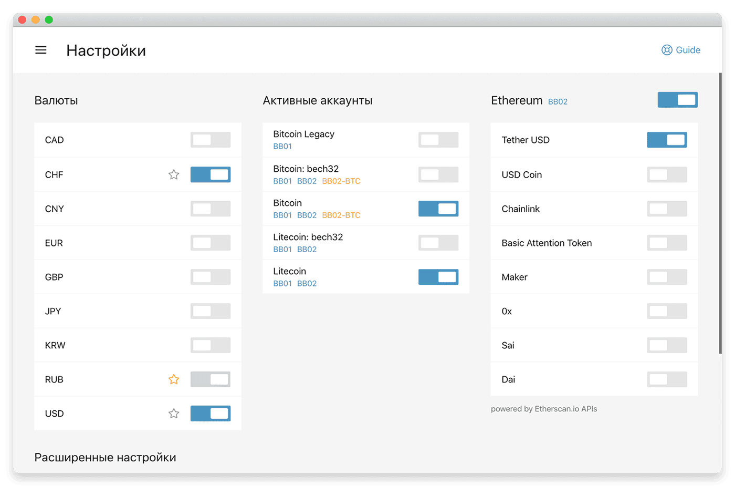Image resolution: width=735 pixels, height=486 pixels.
Task: Click BB01 tag in Litecoin row
Action: tap(282, 283)
